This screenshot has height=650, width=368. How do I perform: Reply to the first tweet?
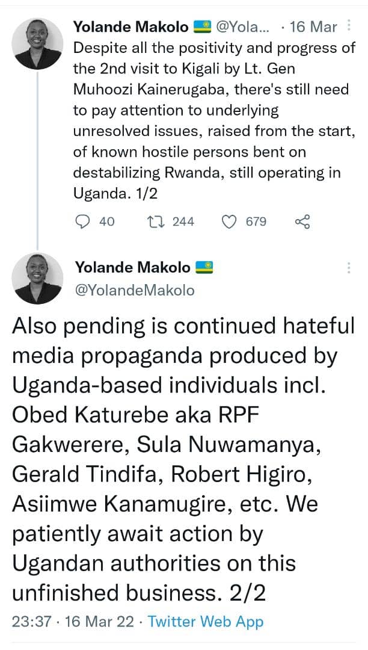[84, 222]
